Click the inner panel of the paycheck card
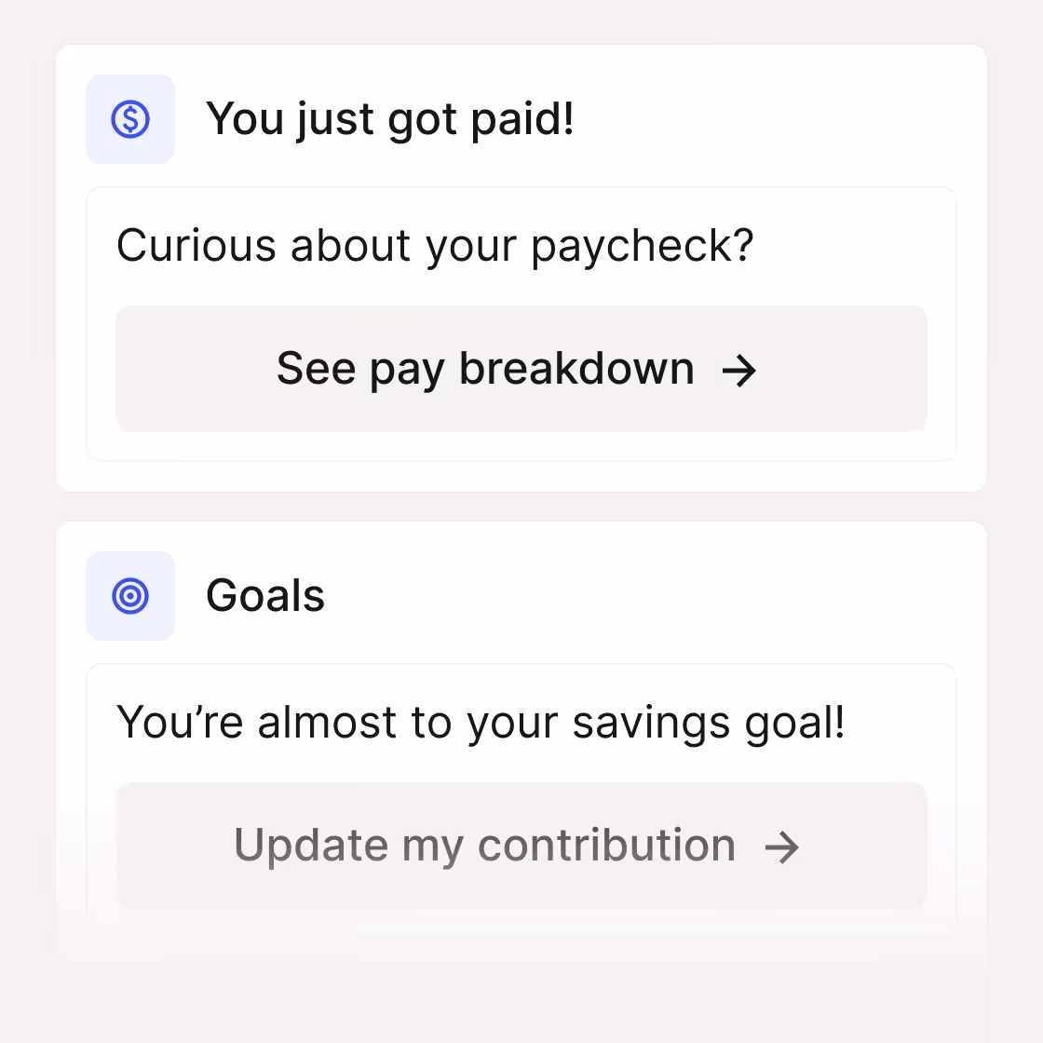 [521, 325]
